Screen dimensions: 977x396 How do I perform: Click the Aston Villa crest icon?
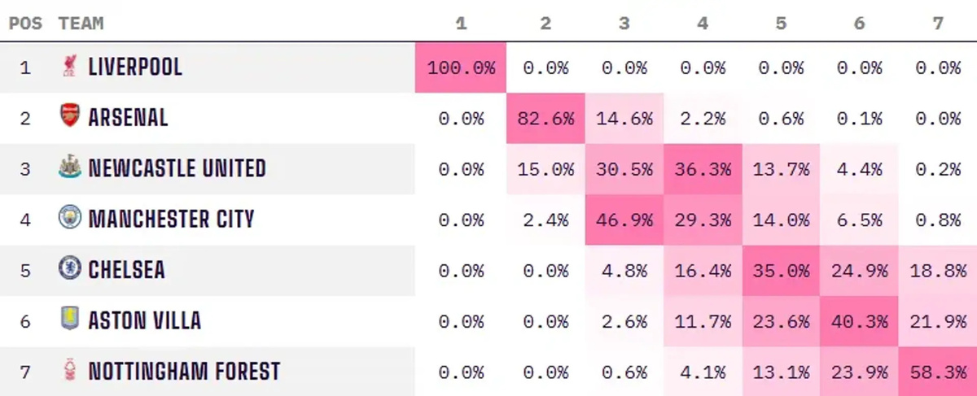pyautogui.click(x=70, y=320)
